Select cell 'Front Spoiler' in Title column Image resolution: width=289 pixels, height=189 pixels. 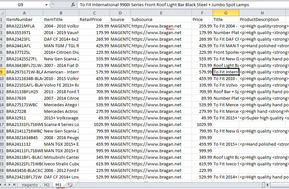(226, 52)
